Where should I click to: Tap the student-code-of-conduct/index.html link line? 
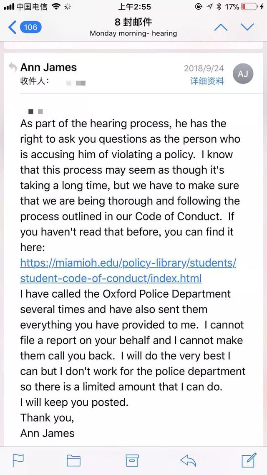coord(111,278)
